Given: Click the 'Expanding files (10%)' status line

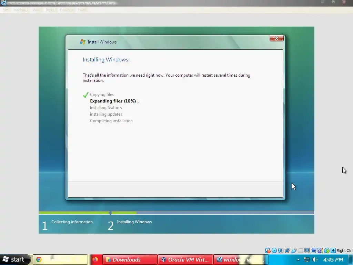Looking at the screenshot, I should click(x=114, y=101).
